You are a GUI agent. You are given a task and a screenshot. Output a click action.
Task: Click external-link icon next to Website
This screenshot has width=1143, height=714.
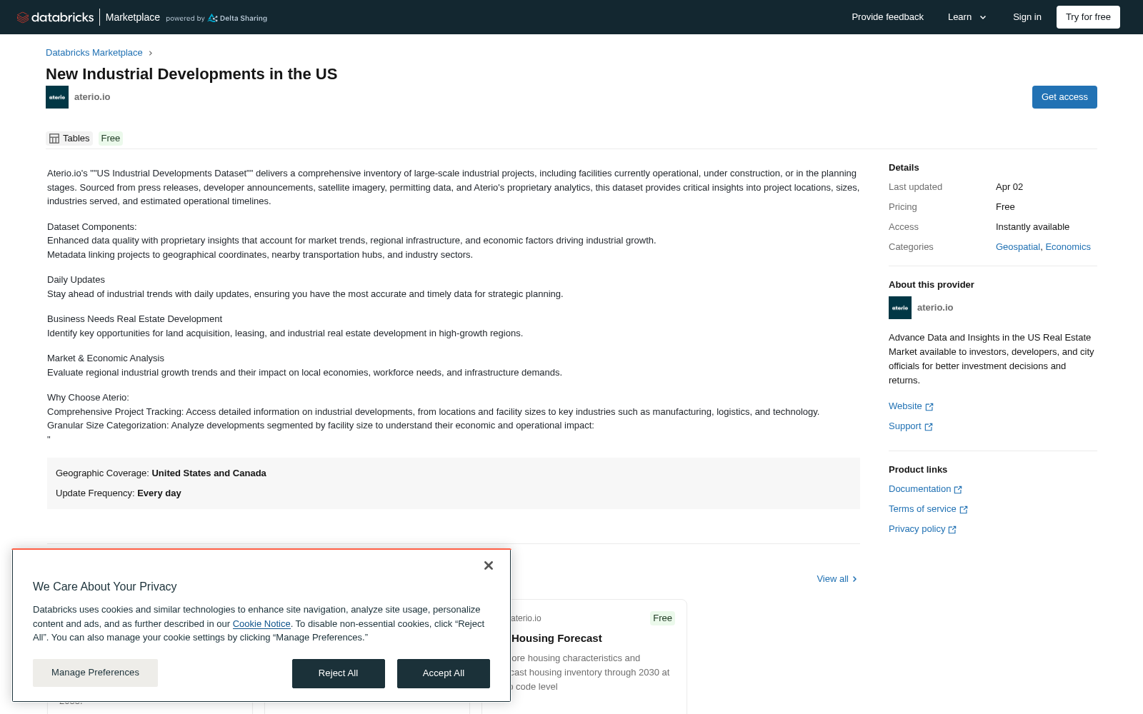point(929,407)
